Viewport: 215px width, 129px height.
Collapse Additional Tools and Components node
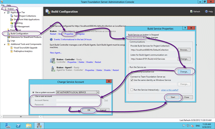click(5, 44)
